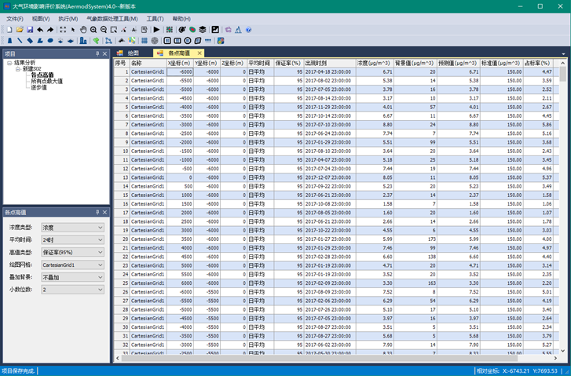571x376 pixels.
Task: Open the 浓度类型 dropdown
Action: pyautogui.click(x=72, y=228)
